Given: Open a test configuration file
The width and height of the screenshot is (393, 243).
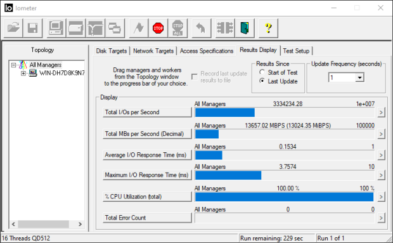Looking at the screenshot, I should coord(13,28).
